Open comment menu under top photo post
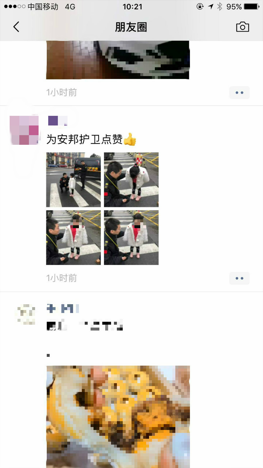Screen dimensions: 263x468 pyautogui.click(x=239, y=92)
